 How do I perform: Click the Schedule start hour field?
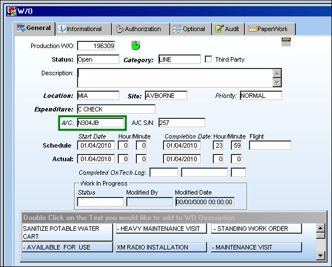(123, 145)
